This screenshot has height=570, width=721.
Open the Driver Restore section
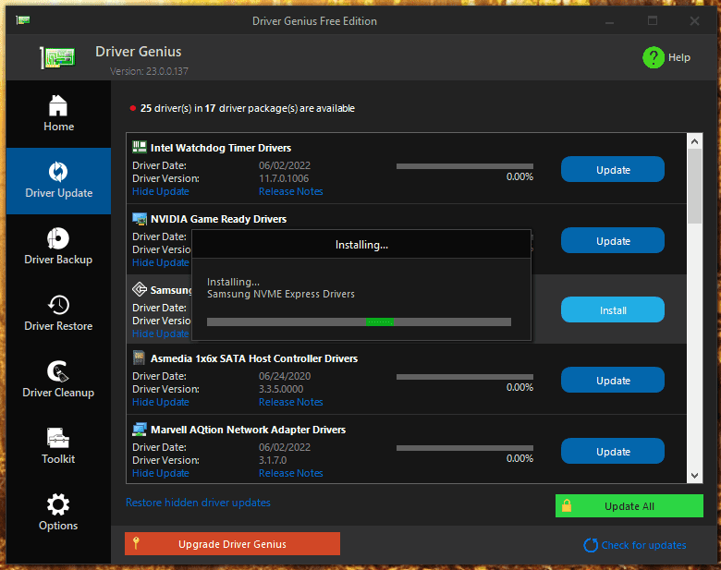58,313
